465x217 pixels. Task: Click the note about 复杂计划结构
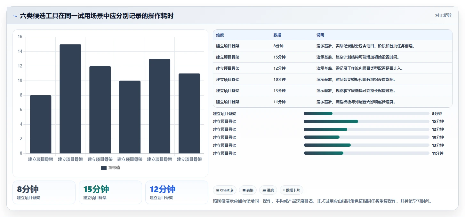point(358,57)
